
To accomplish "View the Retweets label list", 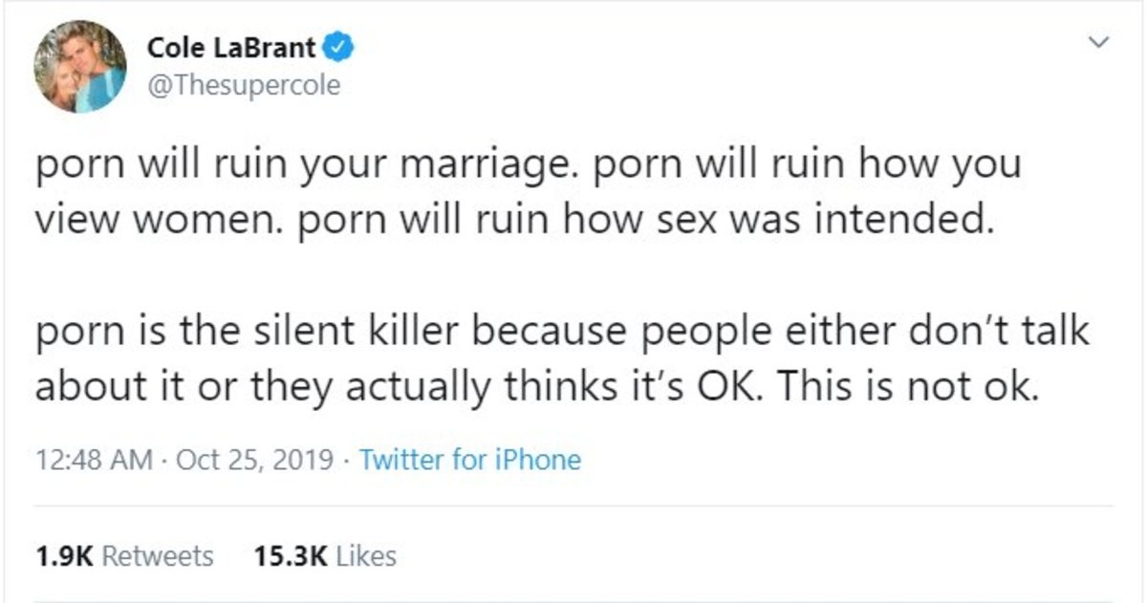I will (x=157, y=555).
